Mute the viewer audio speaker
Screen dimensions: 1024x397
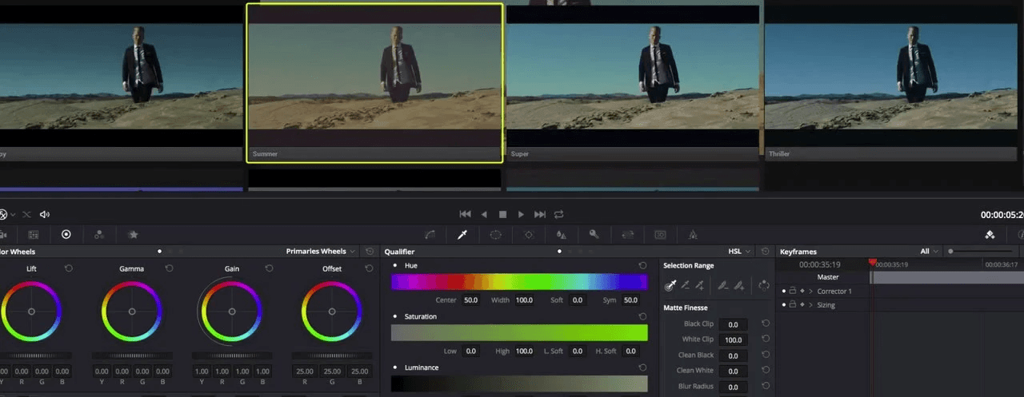pyautogui.click(x=45, y=214)
